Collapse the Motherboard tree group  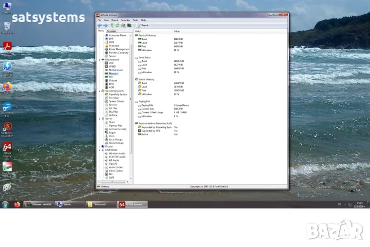[99, 60]
